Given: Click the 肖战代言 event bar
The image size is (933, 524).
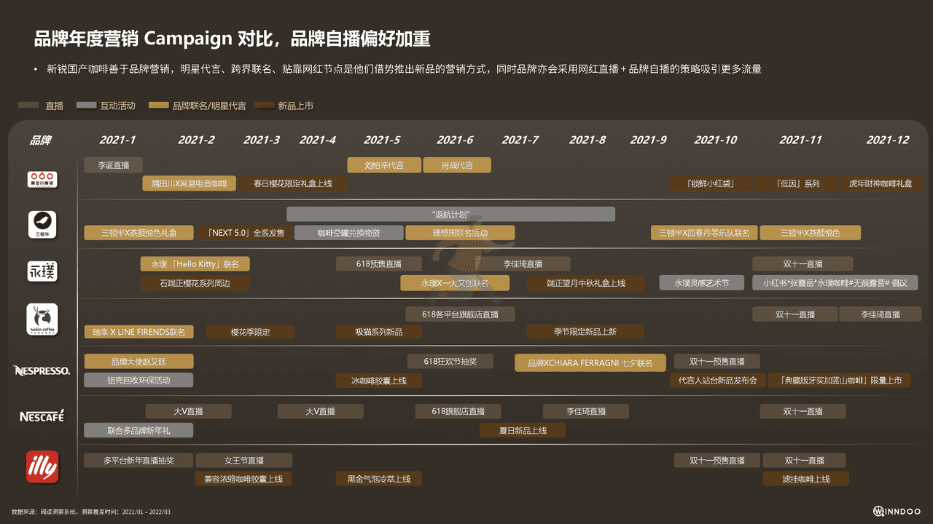Looking at the screenshot, I should coord(457,165).
